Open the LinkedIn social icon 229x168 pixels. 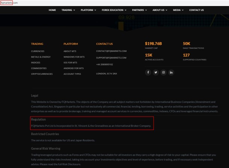[171, 73]
